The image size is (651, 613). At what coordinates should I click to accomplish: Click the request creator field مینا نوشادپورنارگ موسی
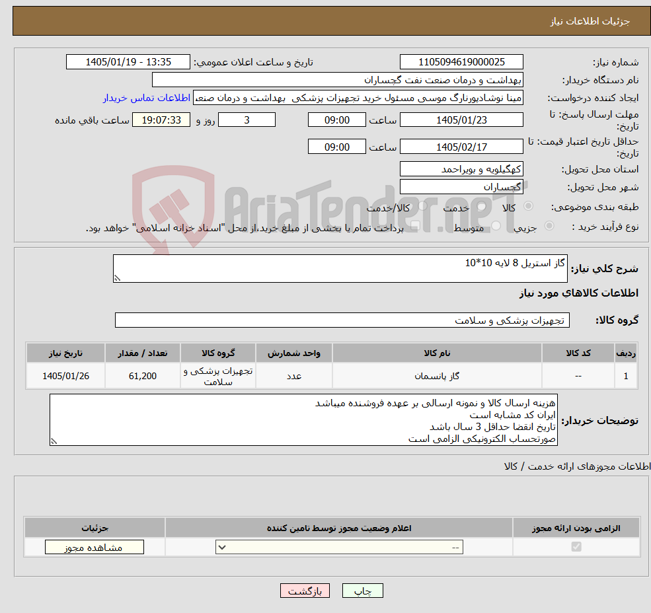point(358,98)
